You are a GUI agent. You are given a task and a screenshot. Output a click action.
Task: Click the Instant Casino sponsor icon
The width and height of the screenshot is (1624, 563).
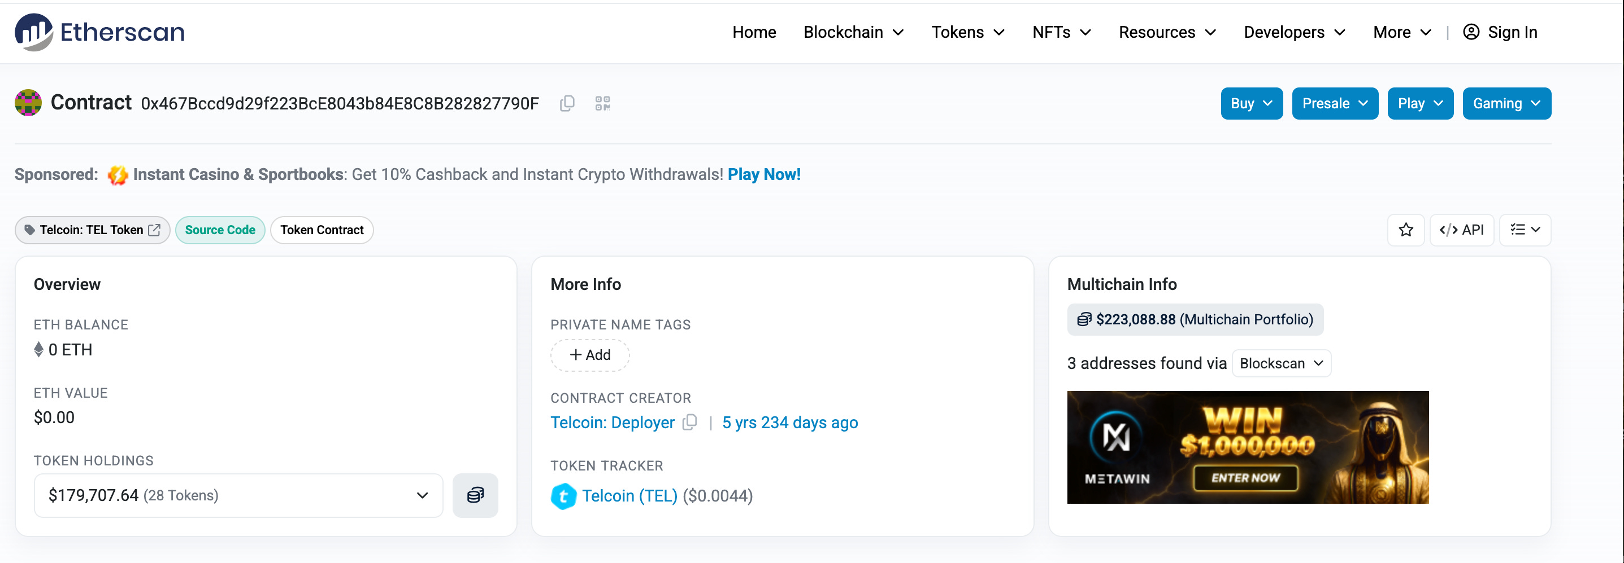118,174
